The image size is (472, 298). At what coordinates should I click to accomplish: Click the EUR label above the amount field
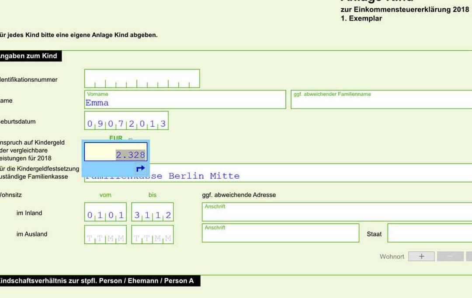pos(116,138)
